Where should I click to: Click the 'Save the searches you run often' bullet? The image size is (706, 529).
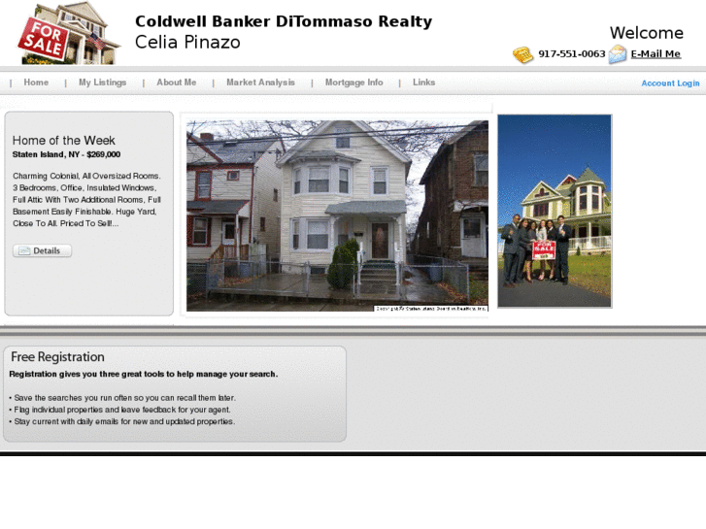(x=122, y=398)
